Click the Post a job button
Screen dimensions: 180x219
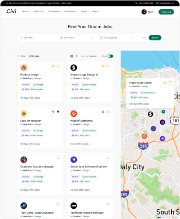point(166,12)
